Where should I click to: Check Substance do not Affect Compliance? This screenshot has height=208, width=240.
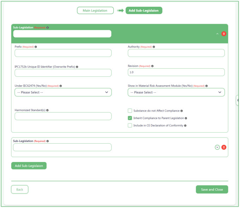pos(130,111)
